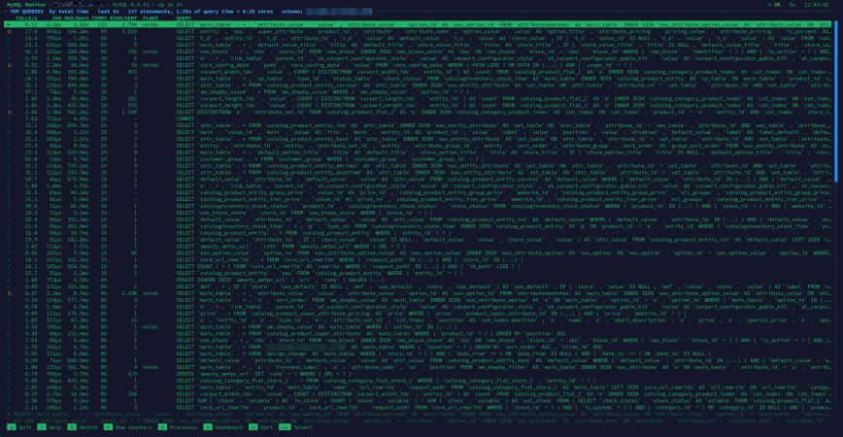Viewport: 843px width, 437px height.
Task: Switch to the Dashboard view
Action: pos(228,427)
